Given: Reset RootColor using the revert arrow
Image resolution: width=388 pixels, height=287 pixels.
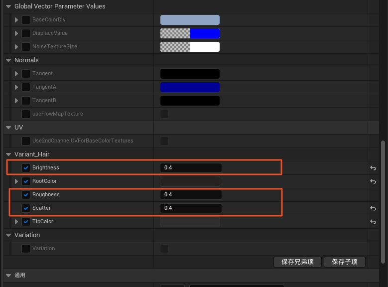Looking at the screenshot, I should 373,181.
